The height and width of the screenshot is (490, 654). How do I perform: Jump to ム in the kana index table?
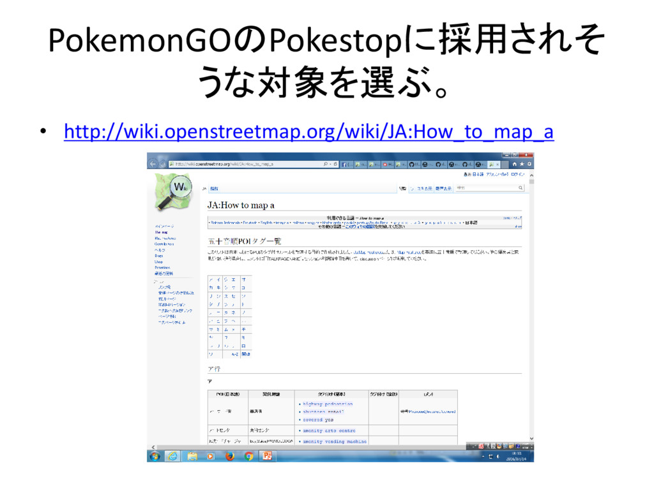226,329
